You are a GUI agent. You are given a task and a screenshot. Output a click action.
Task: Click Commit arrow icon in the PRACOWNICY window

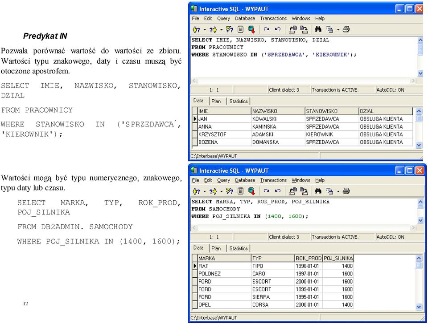pyautogui.click(x=267, y=29)
